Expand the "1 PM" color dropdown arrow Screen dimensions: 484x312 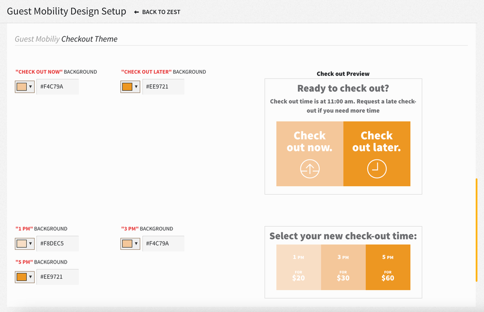(31, 244)
